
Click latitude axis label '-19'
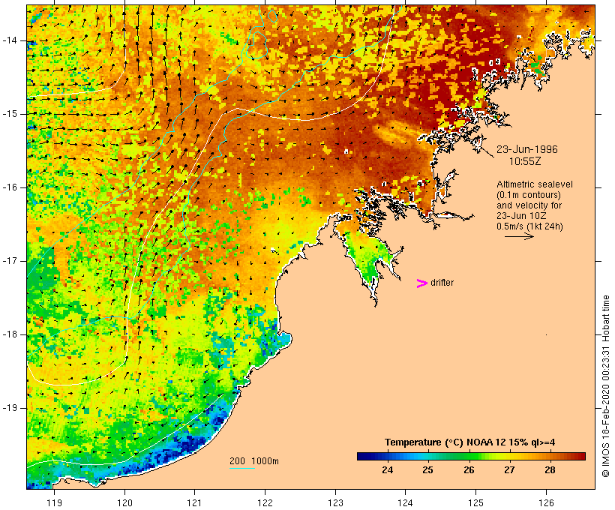point(9,408)
